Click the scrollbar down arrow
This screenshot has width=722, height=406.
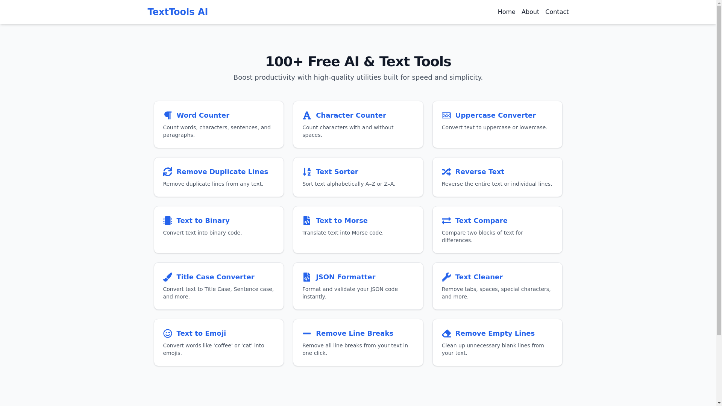point(719,403)
